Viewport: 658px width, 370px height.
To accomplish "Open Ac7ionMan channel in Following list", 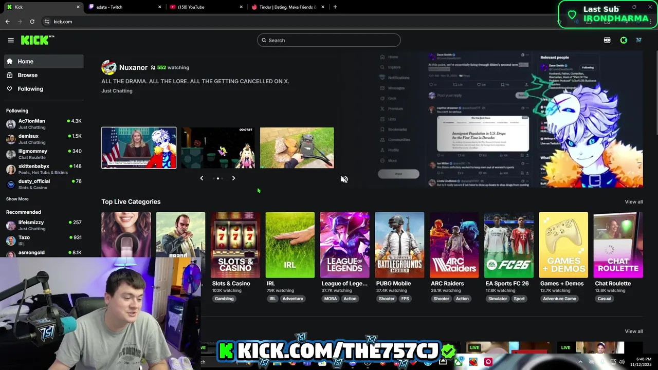I will tap(44, 124).
